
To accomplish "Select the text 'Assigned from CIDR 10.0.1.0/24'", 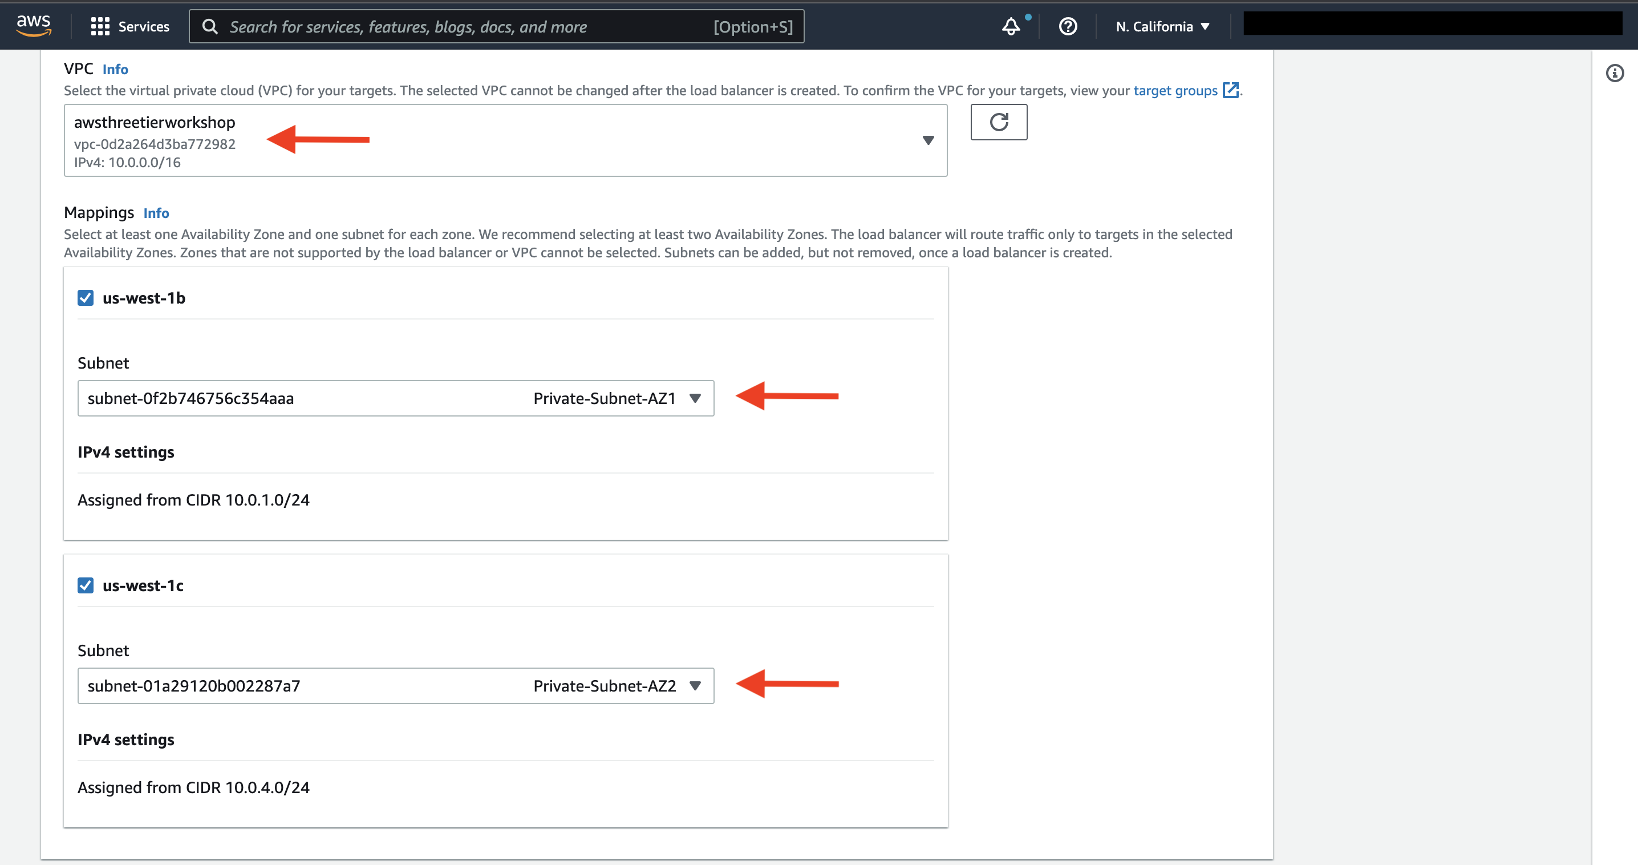I will click(193, 500).
